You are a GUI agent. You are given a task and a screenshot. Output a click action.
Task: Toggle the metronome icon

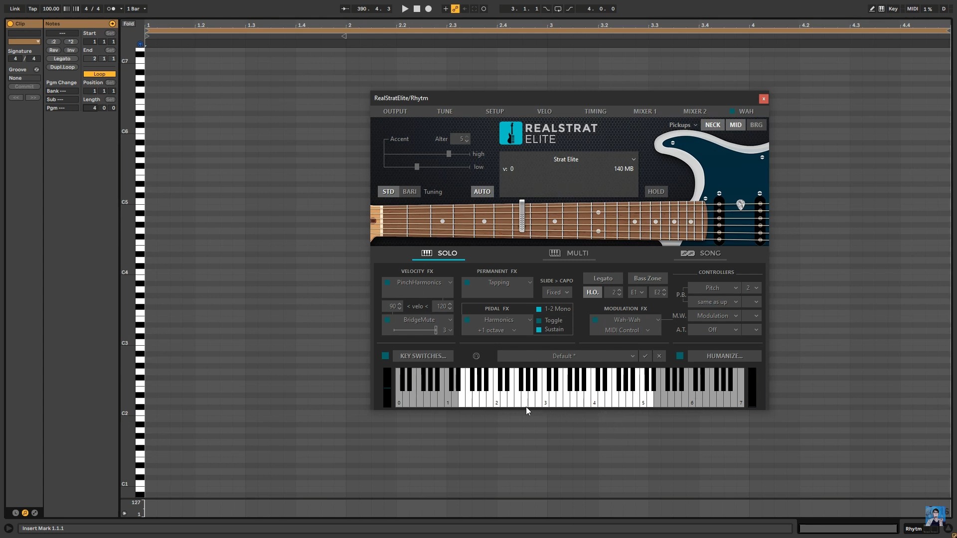[111, 8]
